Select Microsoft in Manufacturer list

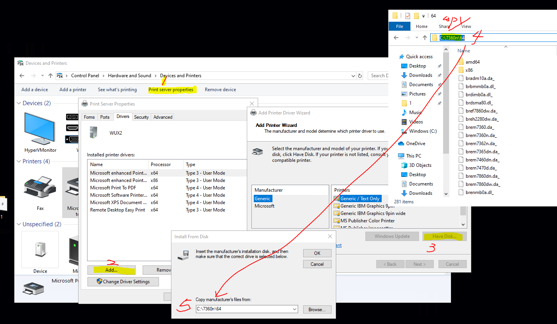264,206
